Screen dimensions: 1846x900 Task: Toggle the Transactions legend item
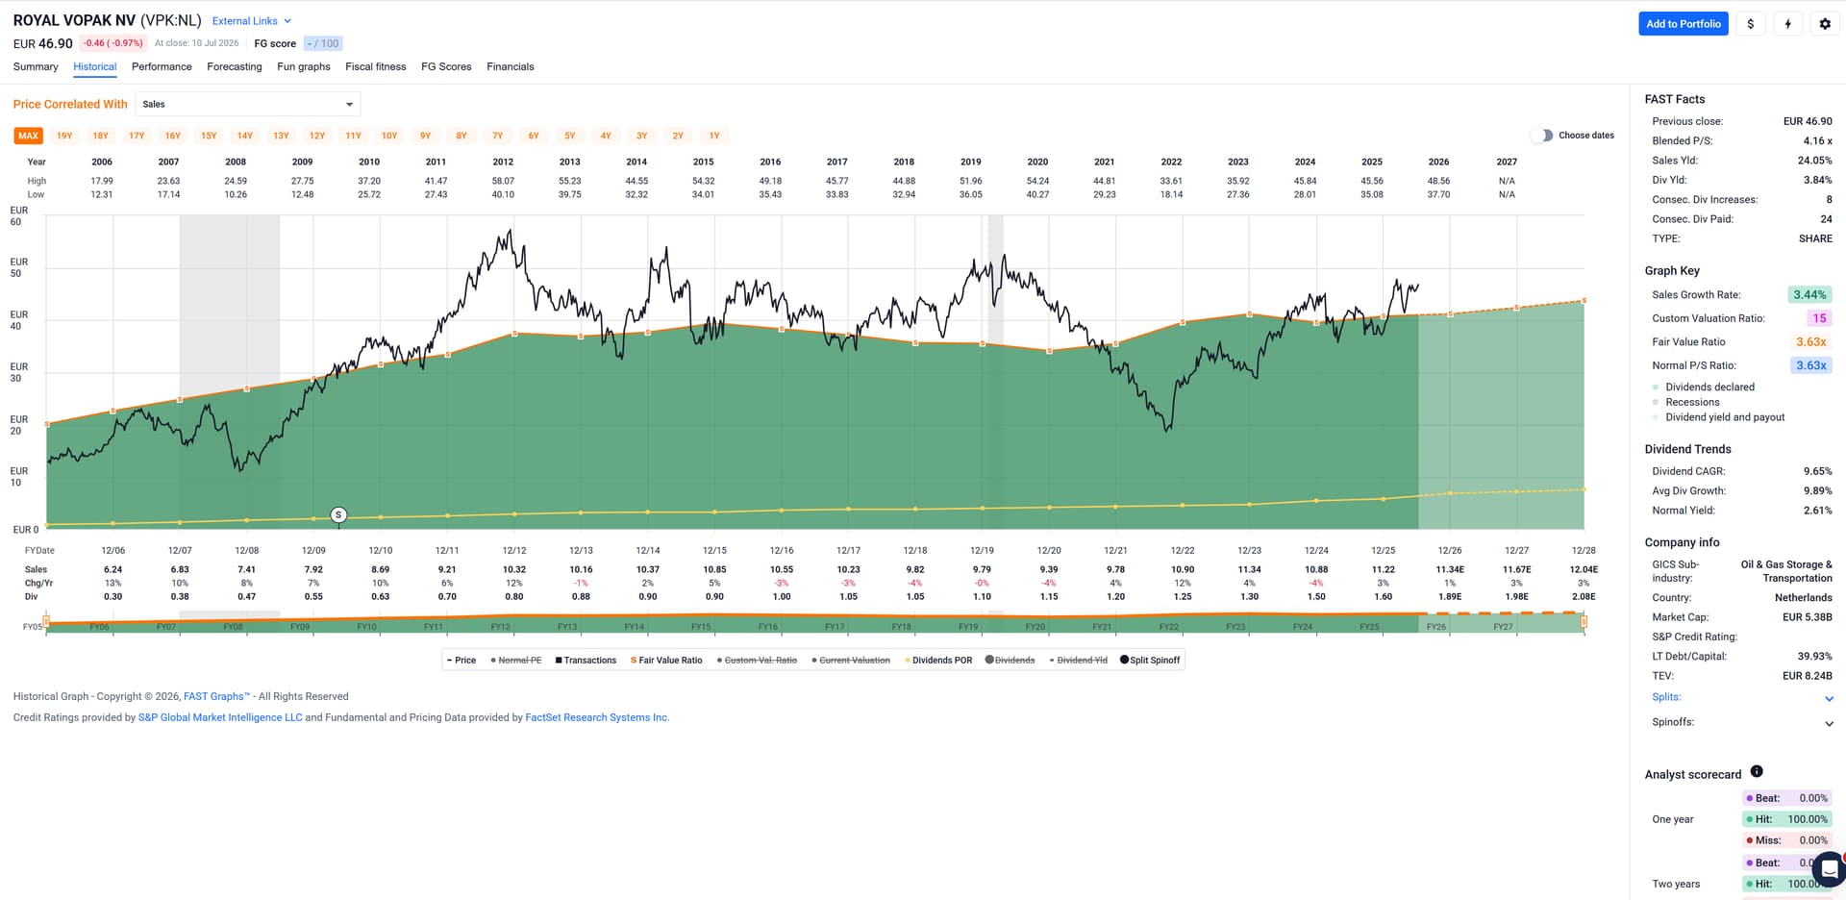pos(586,661)
